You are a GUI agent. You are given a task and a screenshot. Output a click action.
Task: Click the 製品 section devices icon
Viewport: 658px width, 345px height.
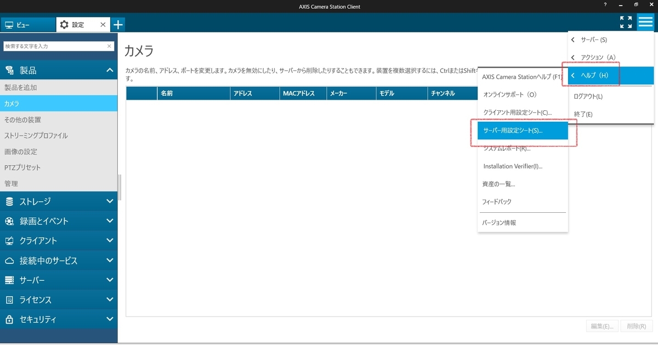(9, 70)
